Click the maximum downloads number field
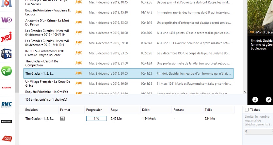This screenshot has height=145, width=273. point(259,131)
